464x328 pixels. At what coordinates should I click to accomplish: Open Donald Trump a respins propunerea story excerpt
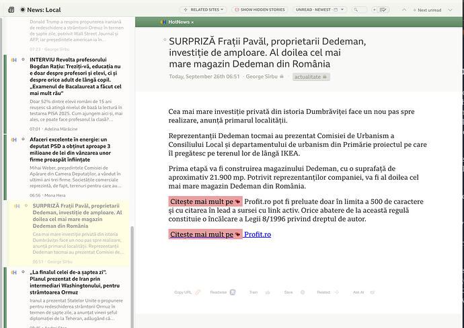pos(77,30)
